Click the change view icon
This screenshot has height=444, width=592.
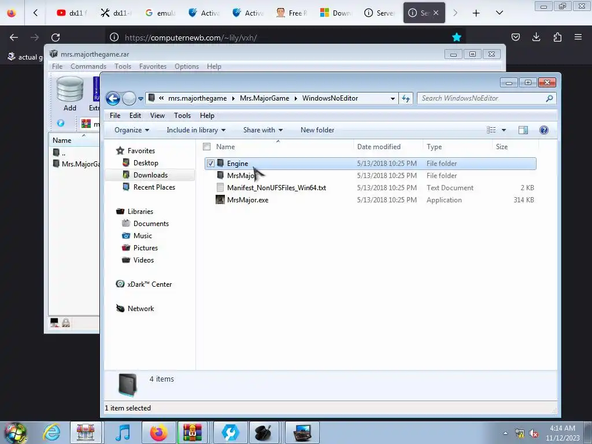coord(491,130)
